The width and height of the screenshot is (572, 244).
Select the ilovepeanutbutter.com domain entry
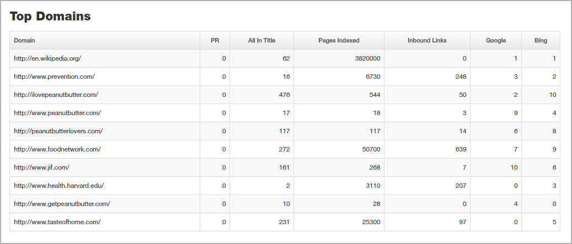tap(56, 95)
